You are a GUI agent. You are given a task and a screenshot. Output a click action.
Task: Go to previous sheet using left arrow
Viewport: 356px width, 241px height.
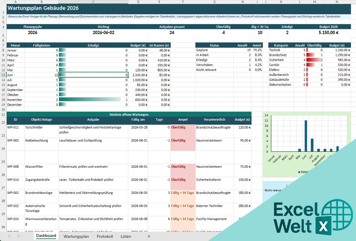9,236
